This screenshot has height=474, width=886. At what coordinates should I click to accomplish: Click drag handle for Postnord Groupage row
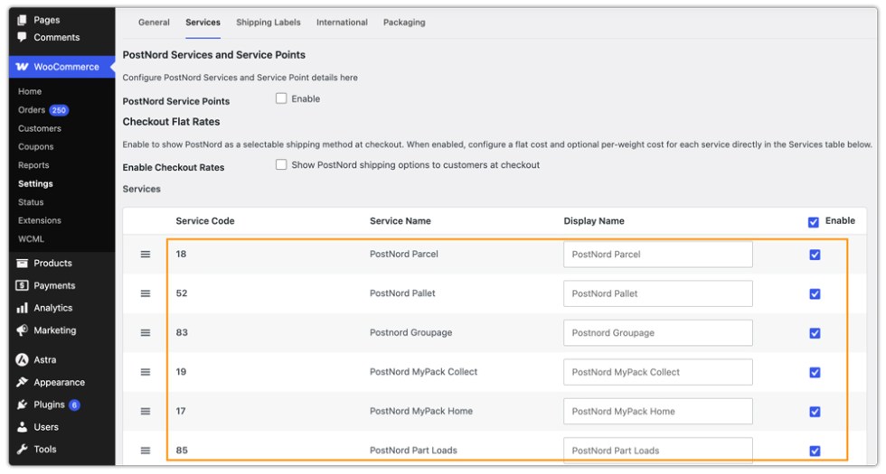pos(146,333)
